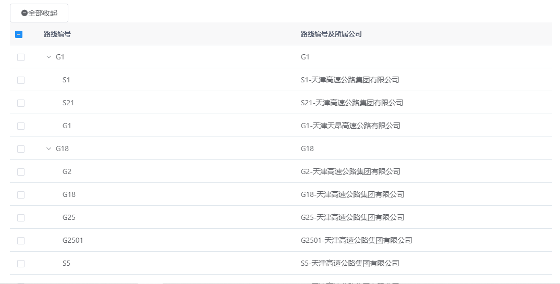Select checkbox for G1 parent group

click(21, 57)
